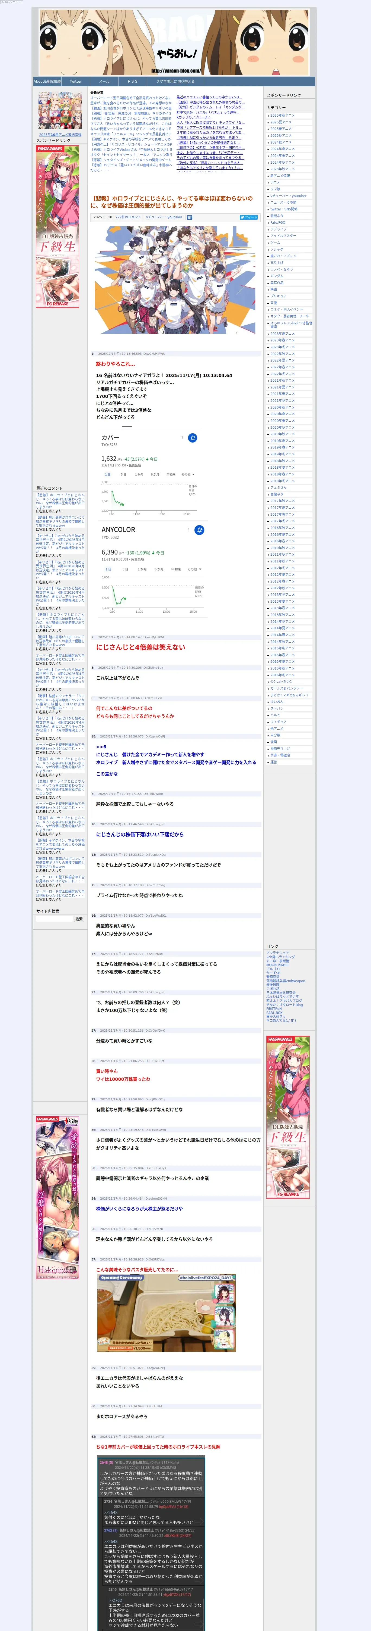Screen dimensions: 371x1631
Task: Open the 2025年10月アニメ放送情報 link
Action: [x=60, y=134]
